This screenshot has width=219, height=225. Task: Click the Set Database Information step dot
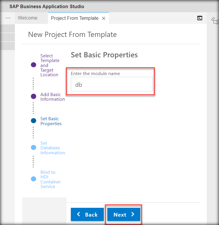(34, 147)
